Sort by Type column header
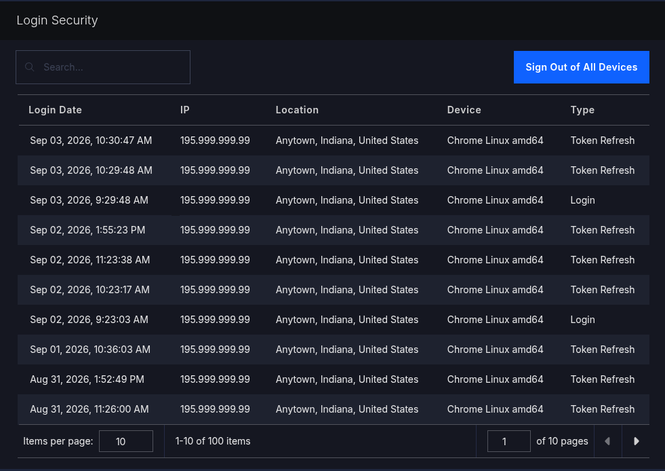Screen dimensions: 665x471 click(x=582, y=110)
